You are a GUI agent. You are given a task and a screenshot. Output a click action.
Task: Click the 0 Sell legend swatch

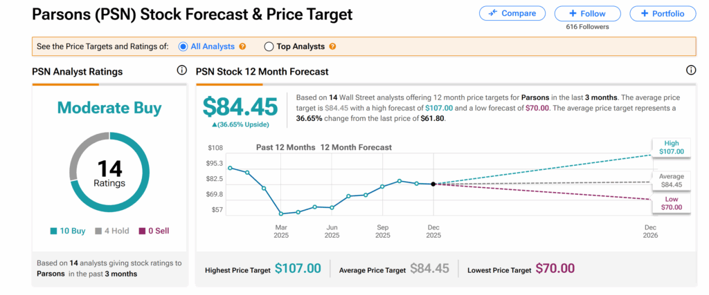[x=143, y=231]
